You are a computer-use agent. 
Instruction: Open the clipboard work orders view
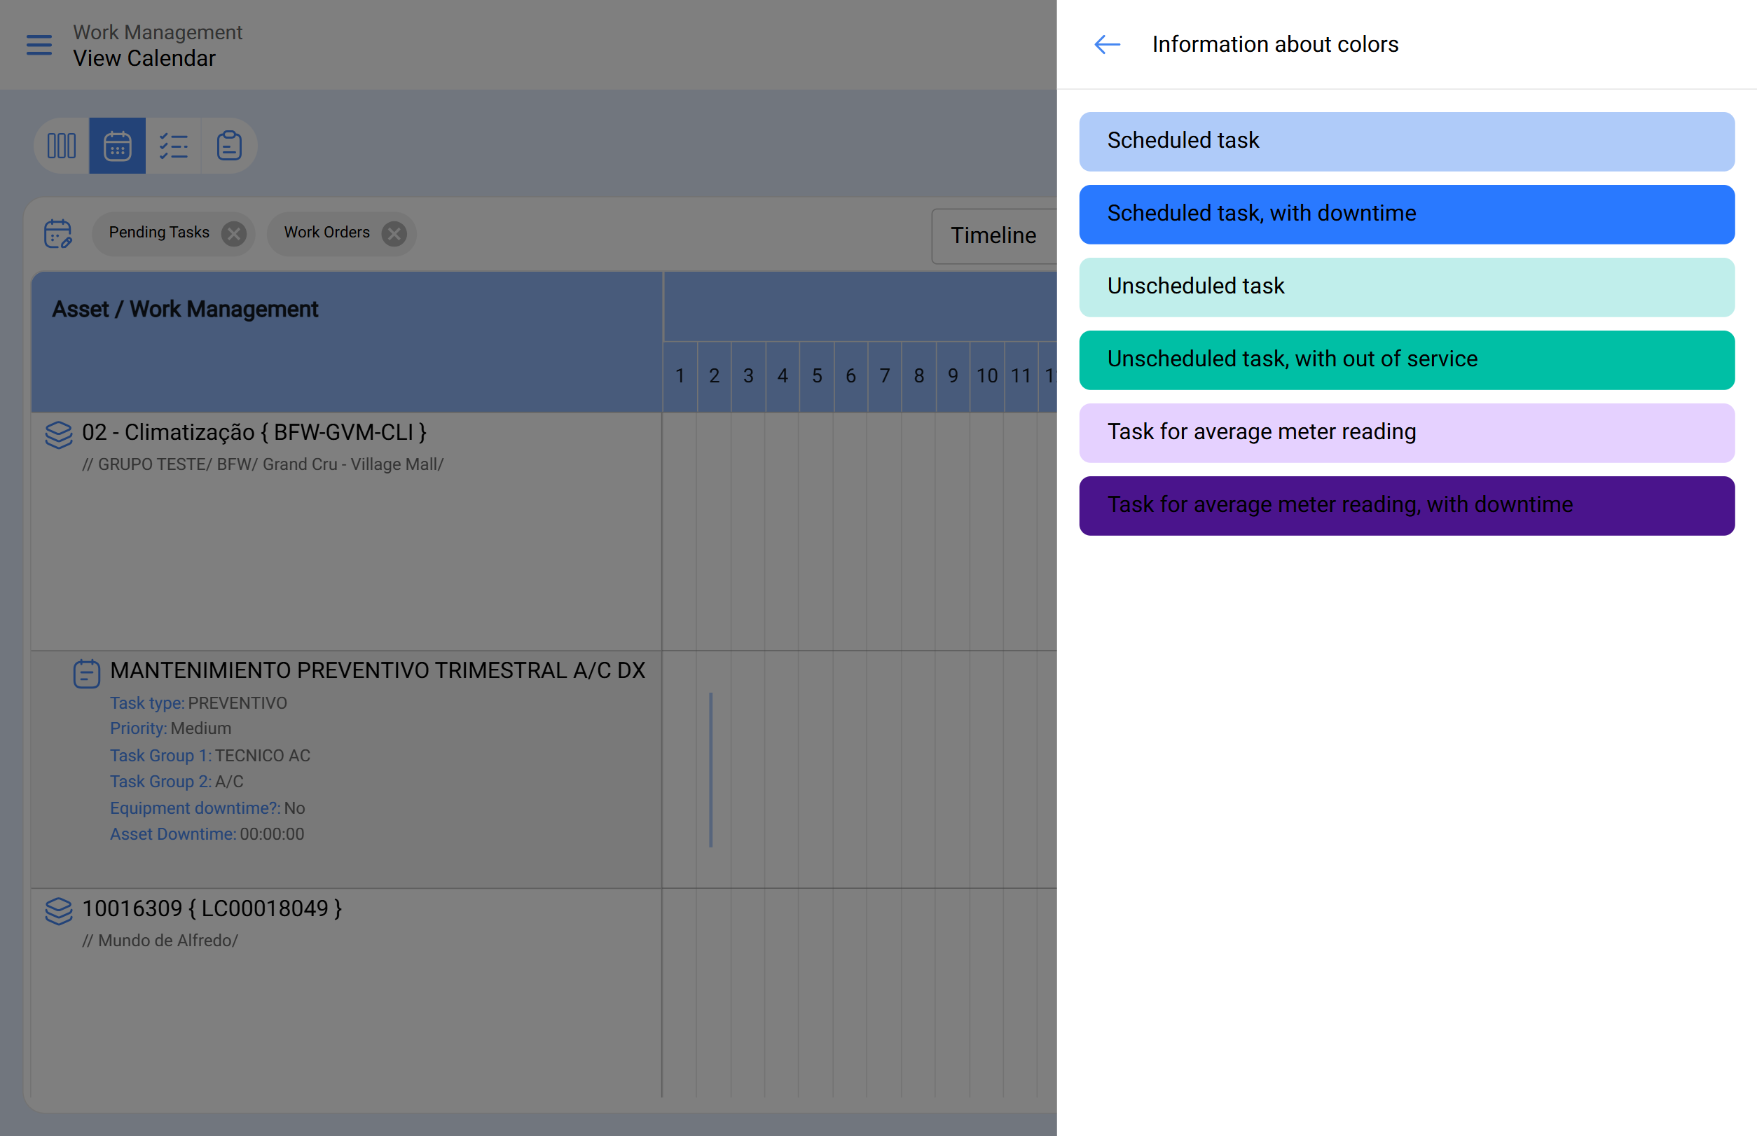point(230,146)
